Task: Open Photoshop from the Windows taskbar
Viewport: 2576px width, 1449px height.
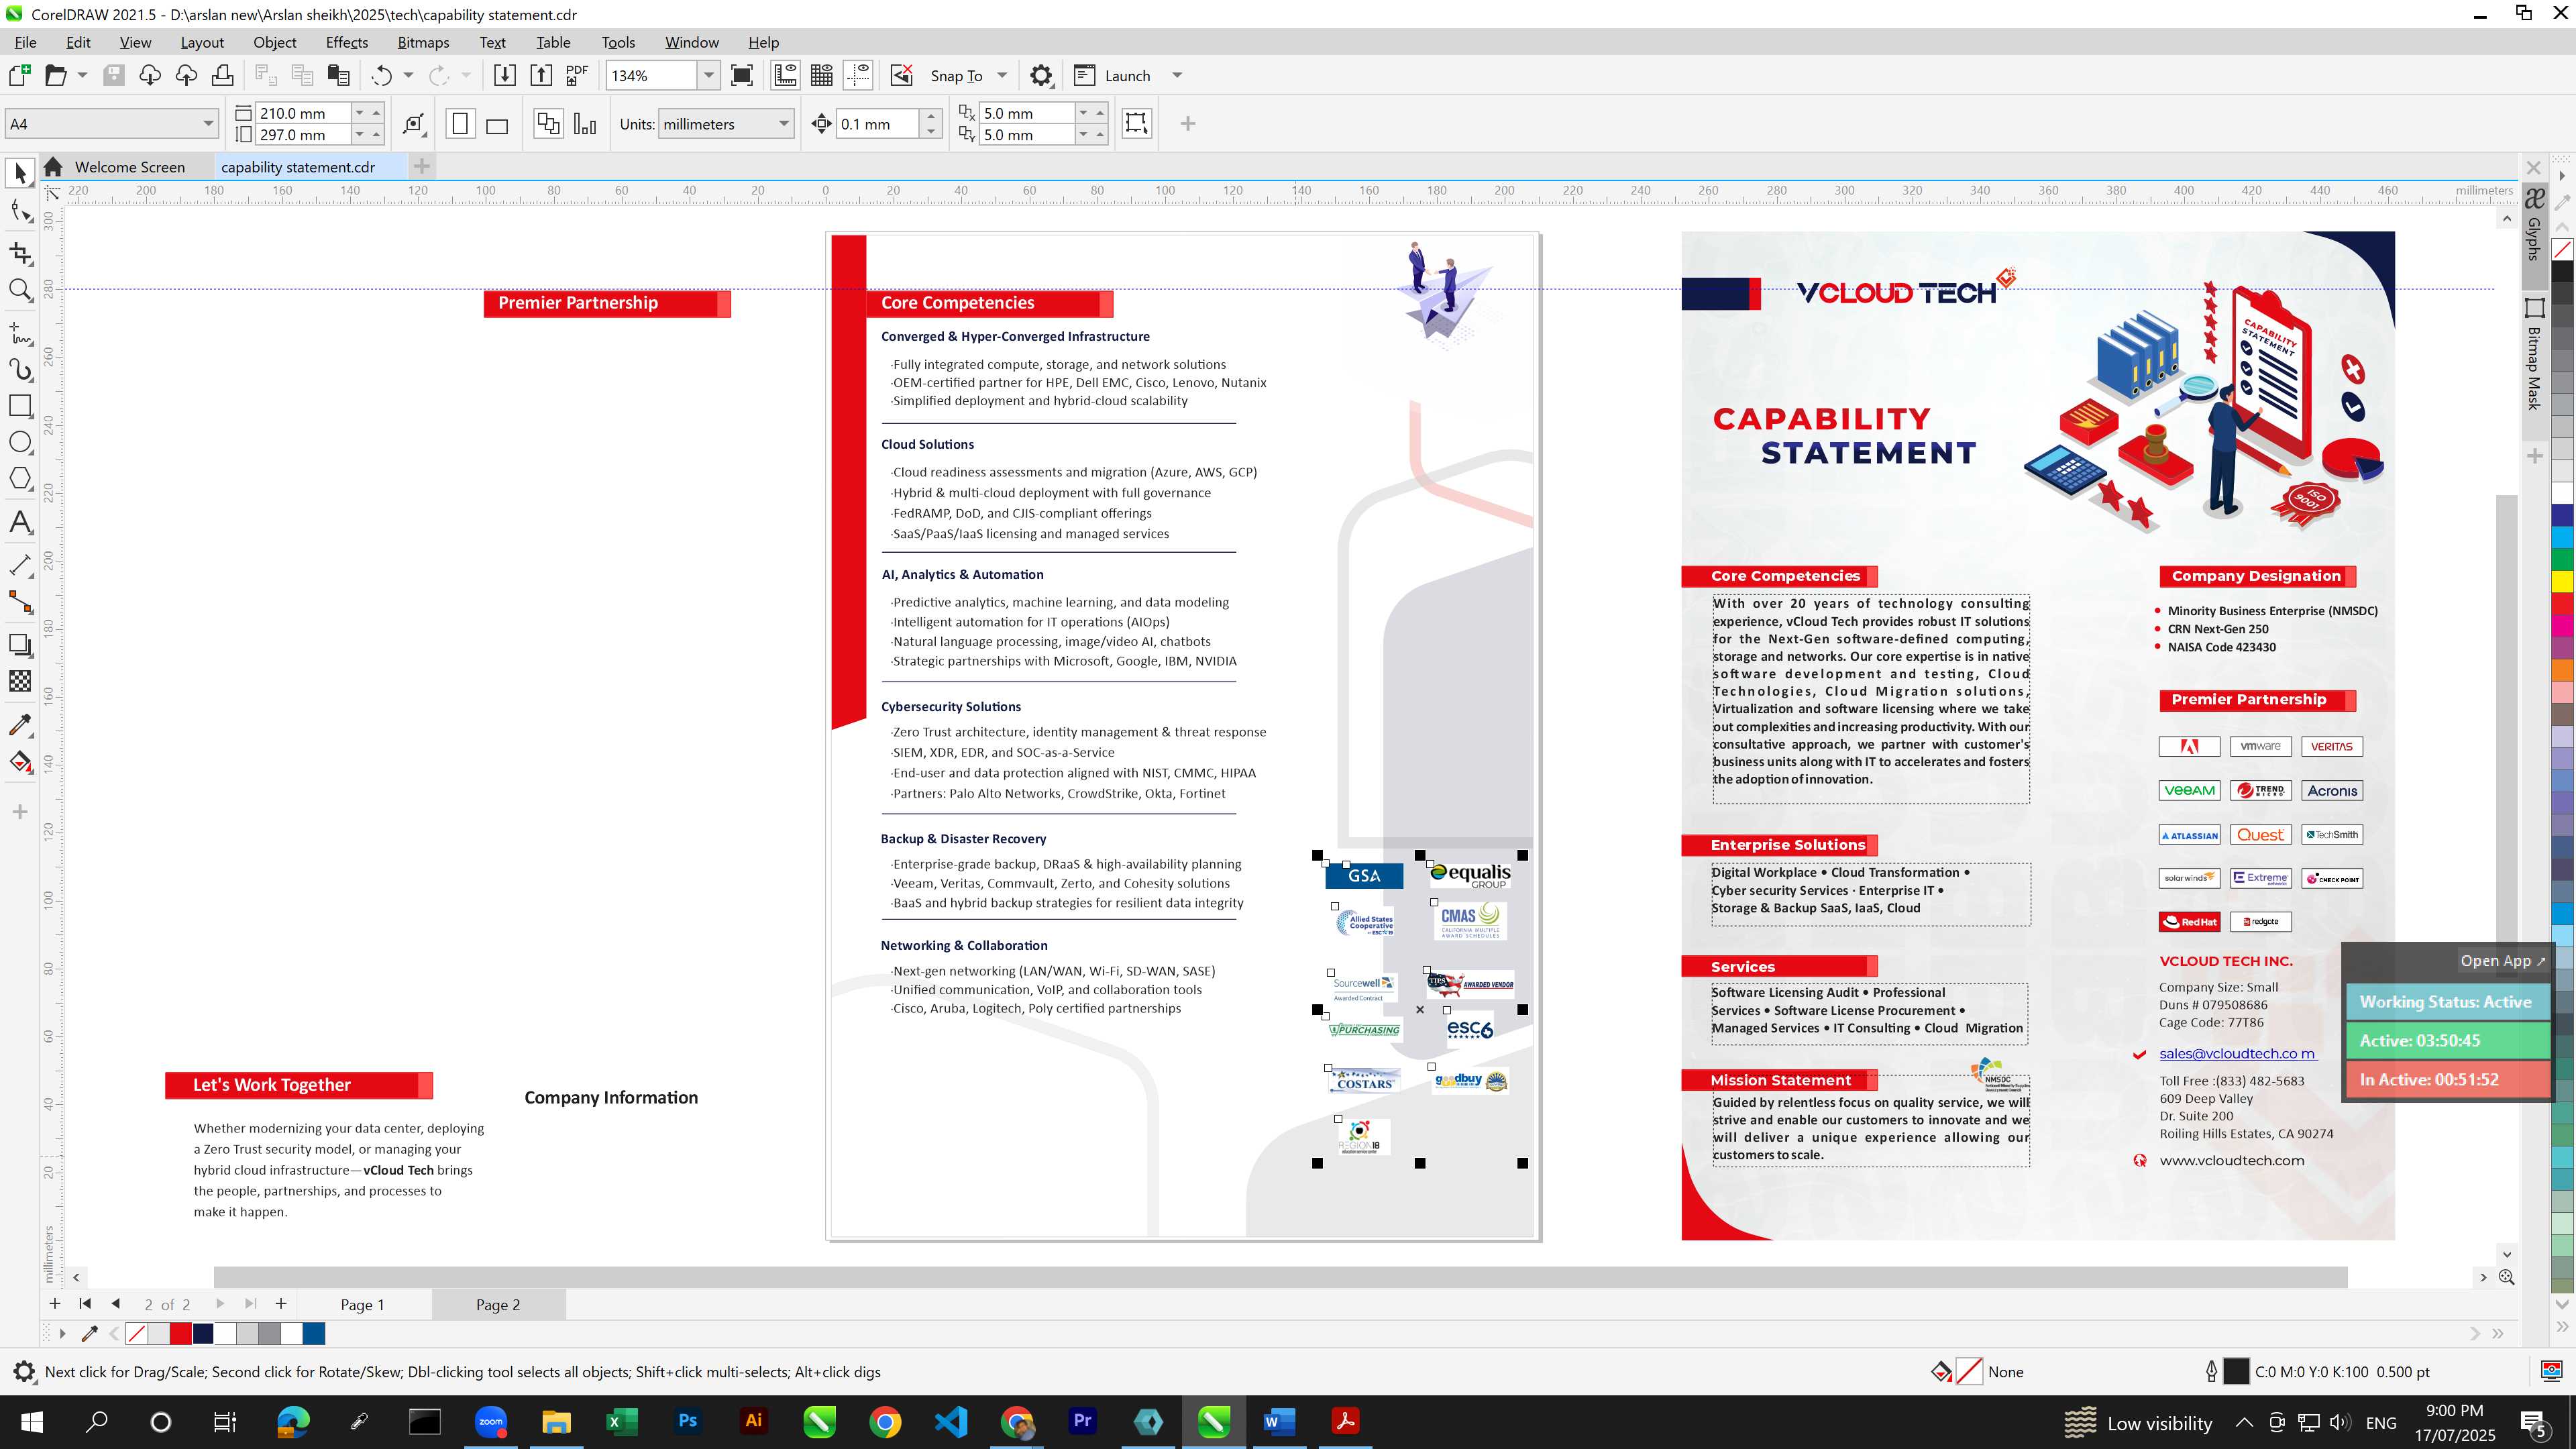Action: point(688,1421)
